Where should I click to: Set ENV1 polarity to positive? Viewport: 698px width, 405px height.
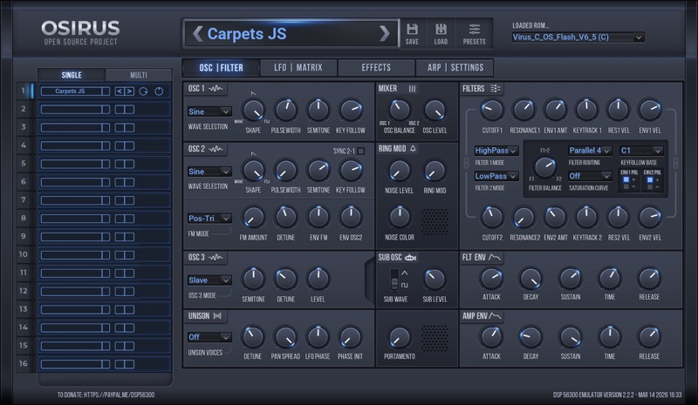(626, 179)
